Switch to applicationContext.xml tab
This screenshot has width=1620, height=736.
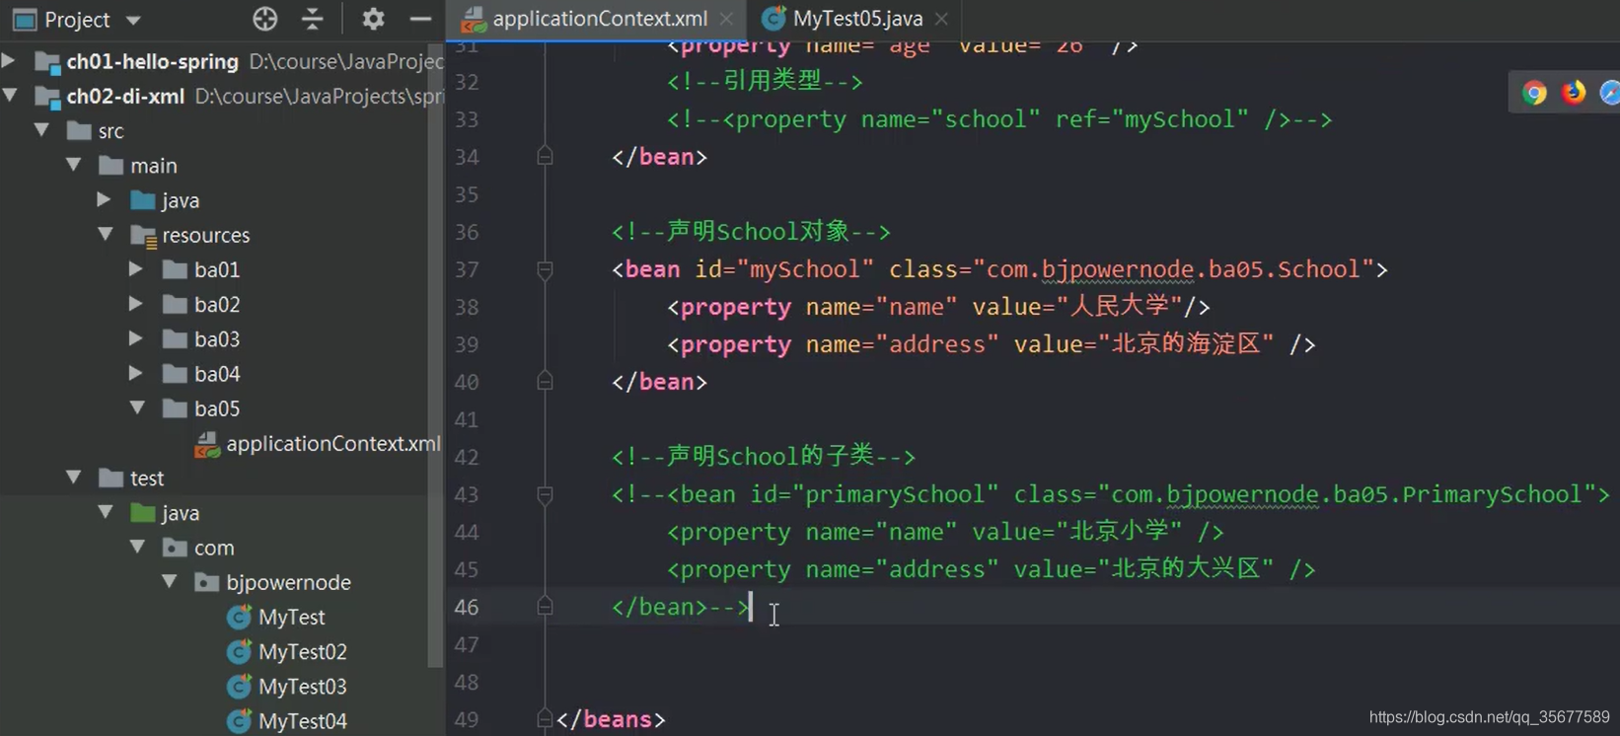600,19
